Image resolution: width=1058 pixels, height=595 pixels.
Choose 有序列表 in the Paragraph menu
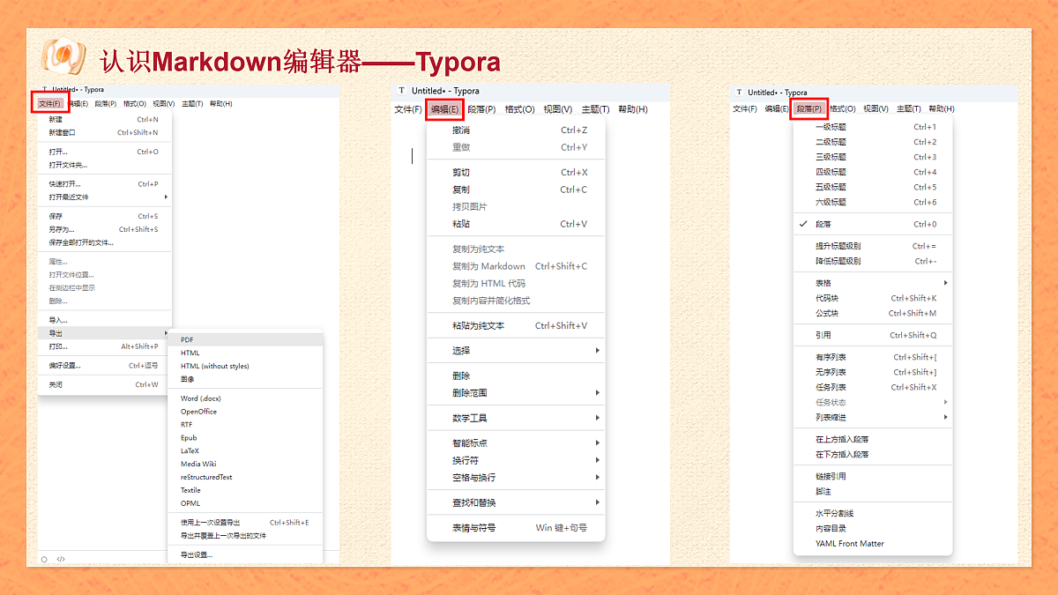(x=875, y=357)
